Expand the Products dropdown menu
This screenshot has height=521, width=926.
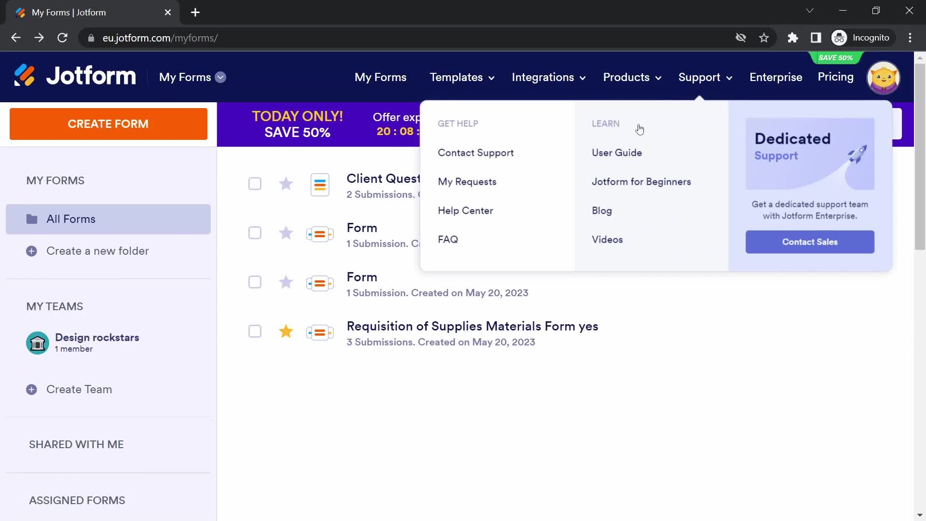[632, 77]
